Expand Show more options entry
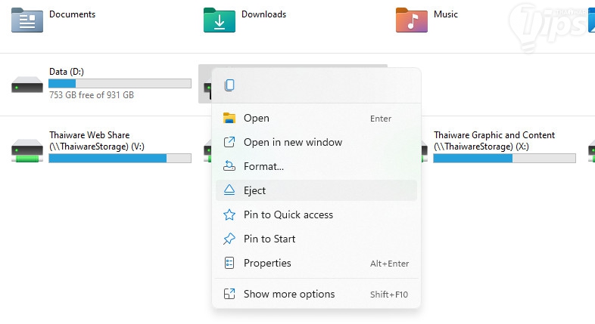The width and height of the screenshot is (595, 324). [x=288, y=294]
